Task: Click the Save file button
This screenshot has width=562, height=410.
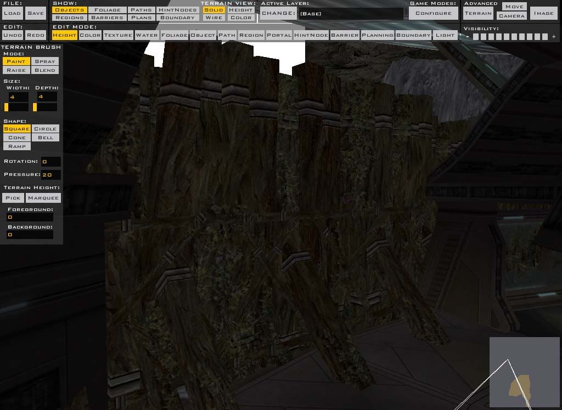Action: [36, 13]
